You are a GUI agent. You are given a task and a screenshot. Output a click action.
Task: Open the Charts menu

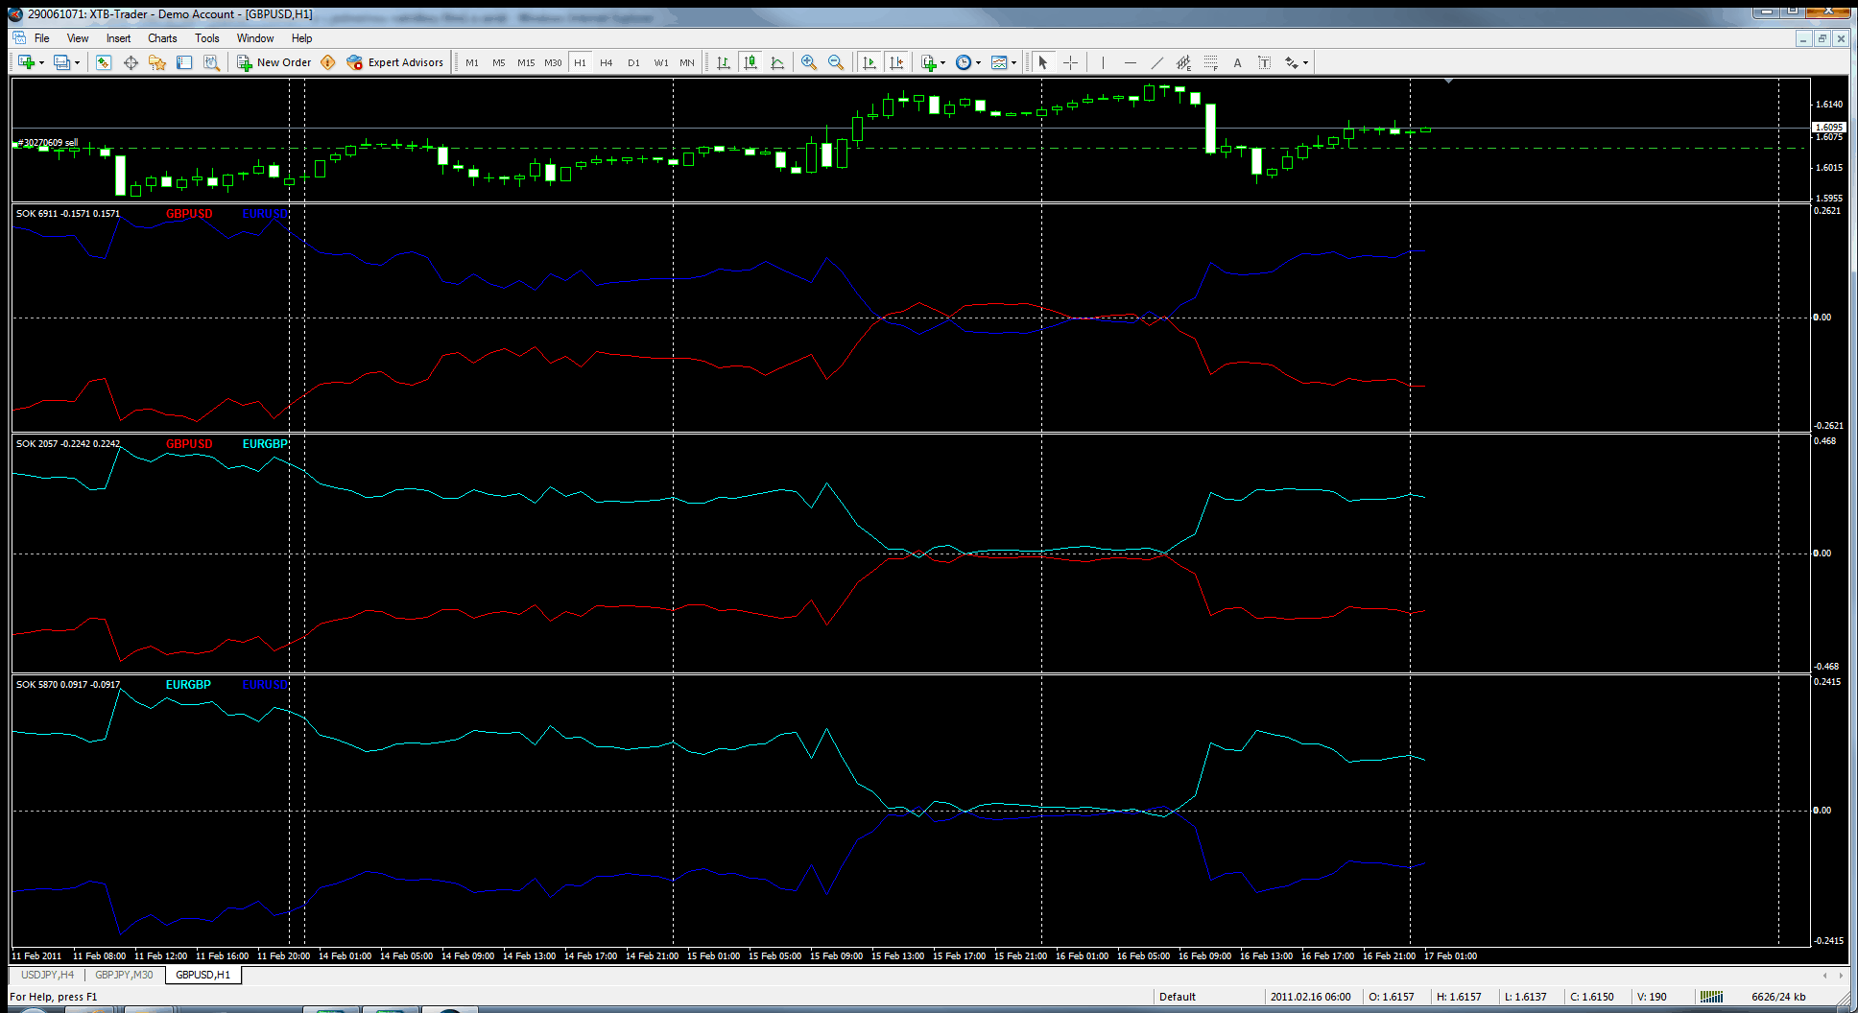click(x=162, y=38)
